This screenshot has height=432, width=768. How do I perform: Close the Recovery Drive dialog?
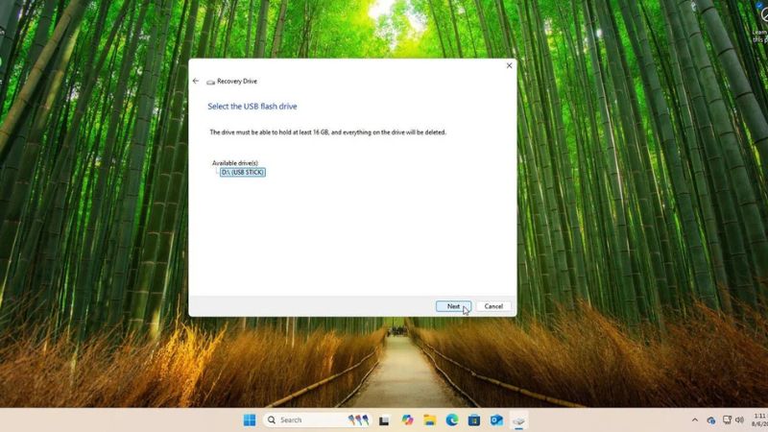coord(509,66)
